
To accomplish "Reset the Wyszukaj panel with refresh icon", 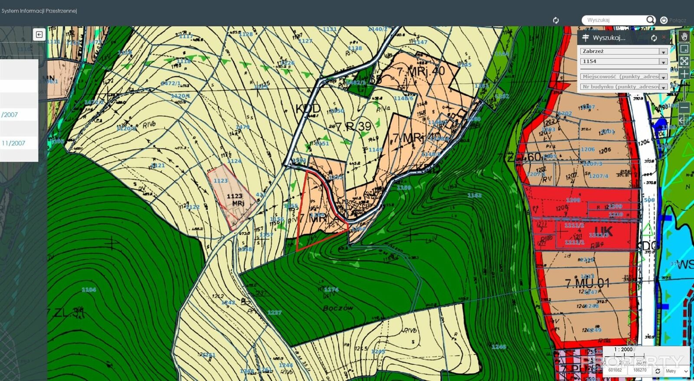I will [654, 38].
